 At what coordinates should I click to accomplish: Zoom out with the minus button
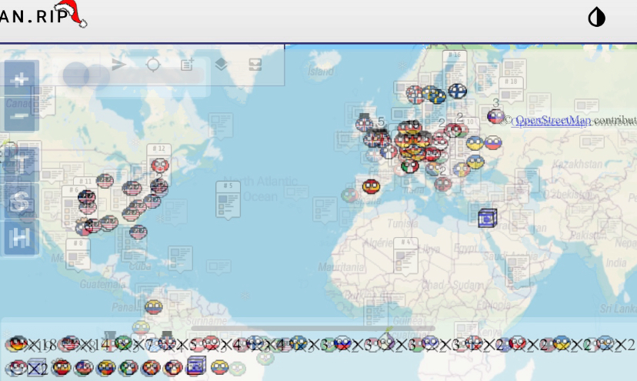22,115
